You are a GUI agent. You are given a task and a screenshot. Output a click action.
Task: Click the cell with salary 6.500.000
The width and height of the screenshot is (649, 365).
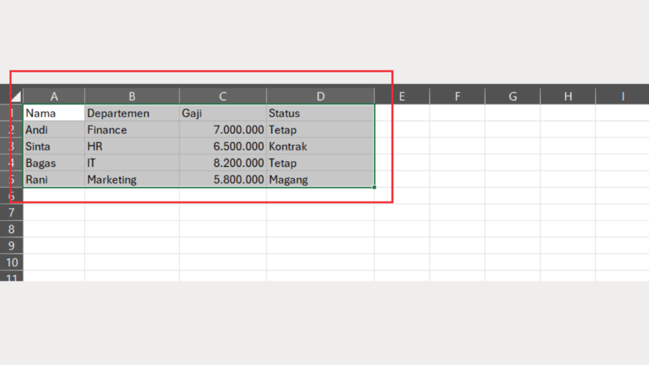222,146
